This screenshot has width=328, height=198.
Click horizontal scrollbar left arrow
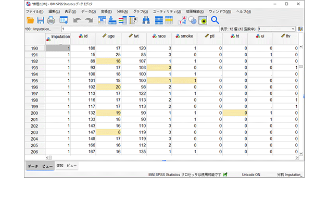47,157
